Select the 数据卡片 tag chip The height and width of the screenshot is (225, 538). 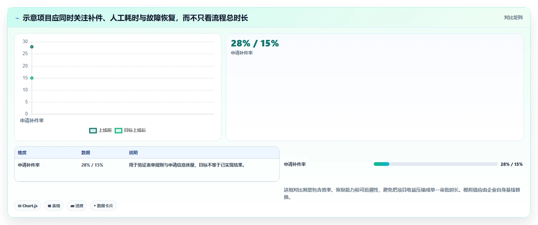103,206
